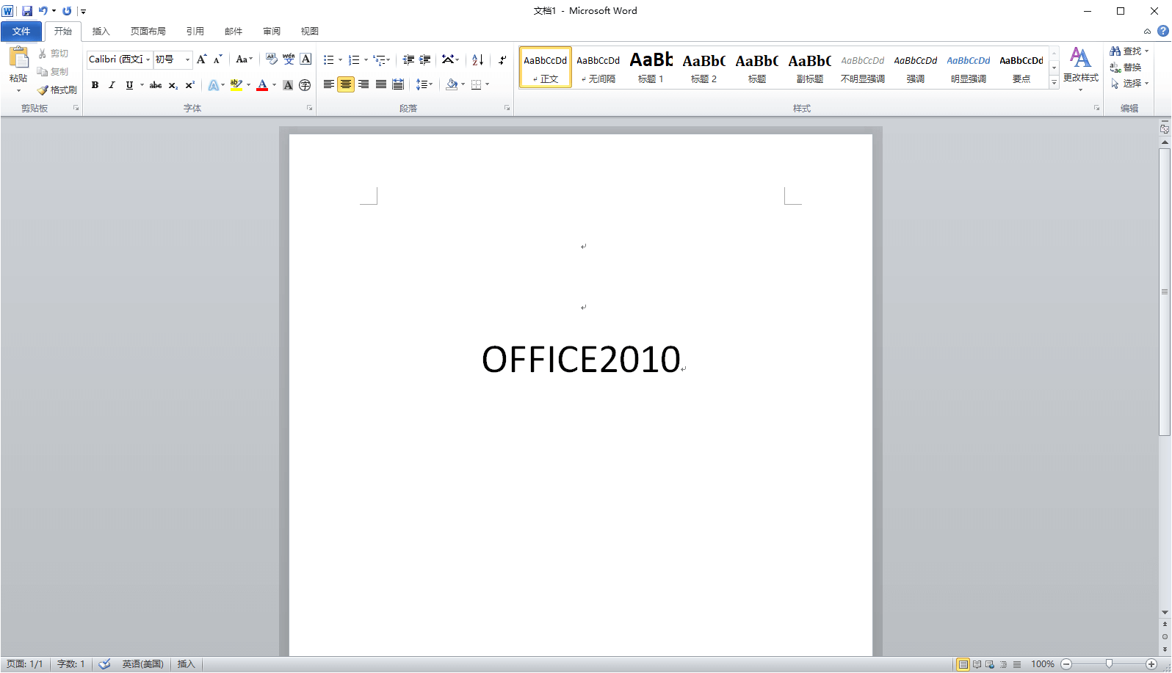
Task: Align text to the left
Action: [329, 84]
